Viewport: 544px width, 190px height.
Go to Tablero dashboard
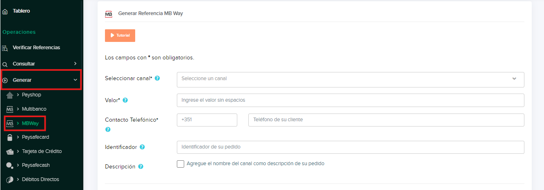(21, 11)
